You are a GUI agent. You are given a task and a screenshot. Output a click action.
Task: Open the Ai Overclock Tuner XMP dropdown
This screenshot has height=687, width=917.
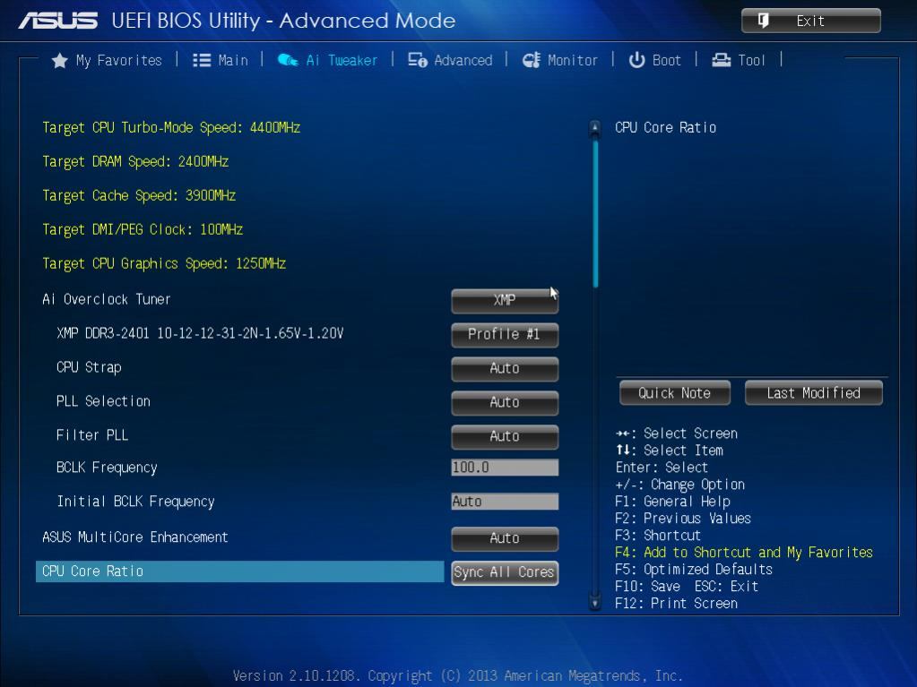coord(505,300)
